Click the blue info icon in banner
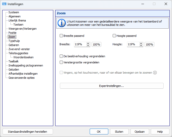172x137 pixels. (x=62, y=23)
